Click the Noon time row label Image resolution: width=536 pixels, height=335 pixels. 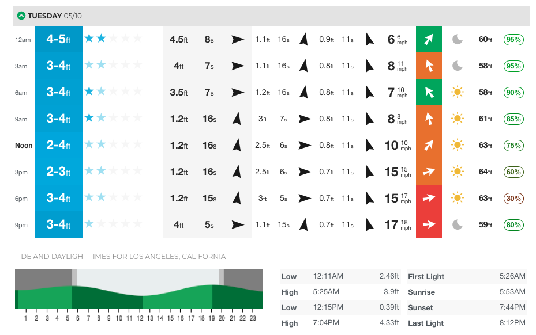(x=23, y=146)
